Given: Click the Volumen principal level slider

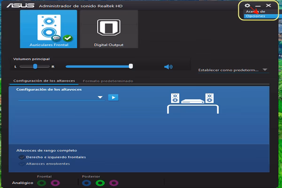Looking at the screenshot, I should pyautogui.click(x=99, y=66).
